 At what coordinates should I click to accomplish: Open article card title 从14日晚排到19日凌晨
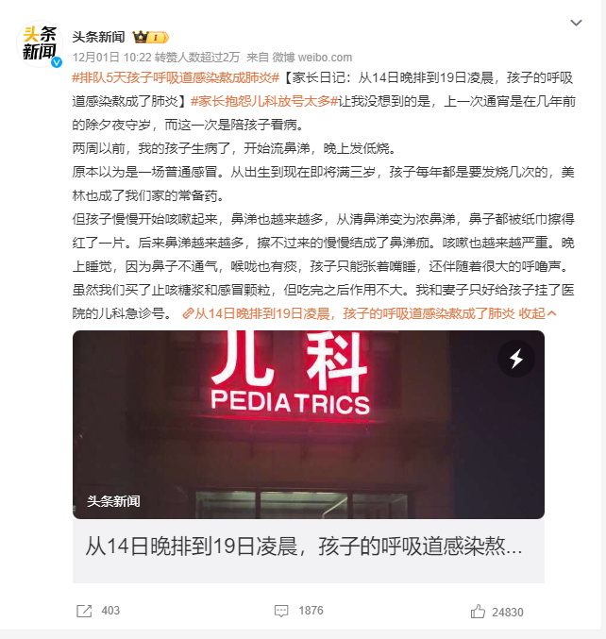coord(304,547)
